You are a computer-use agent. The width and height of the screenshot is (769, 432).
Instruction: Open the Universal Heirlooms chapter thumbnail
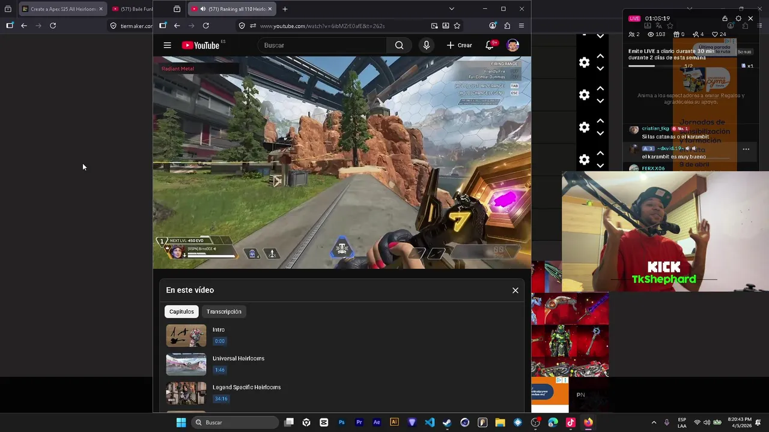pos(186,365)
